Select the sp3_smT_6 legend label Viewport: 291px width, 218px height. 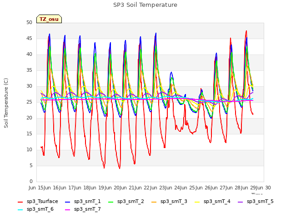click(x=40, y=209)
